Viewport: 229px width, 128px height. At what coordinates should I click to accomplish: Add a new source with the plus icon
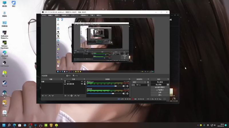(65, 96)
